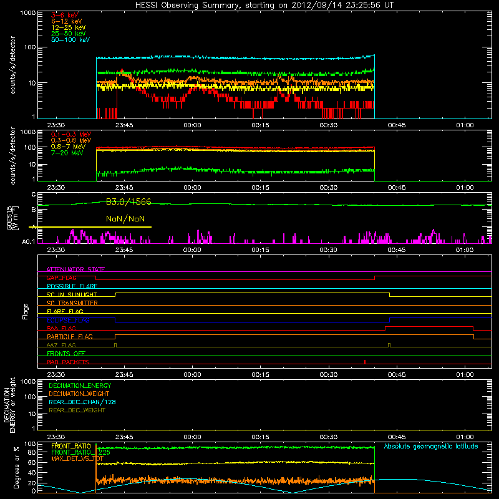Click the red BAD_PACKETS spike marker
The height and width of the screenshot is (499, 499).
pos(365,362)
